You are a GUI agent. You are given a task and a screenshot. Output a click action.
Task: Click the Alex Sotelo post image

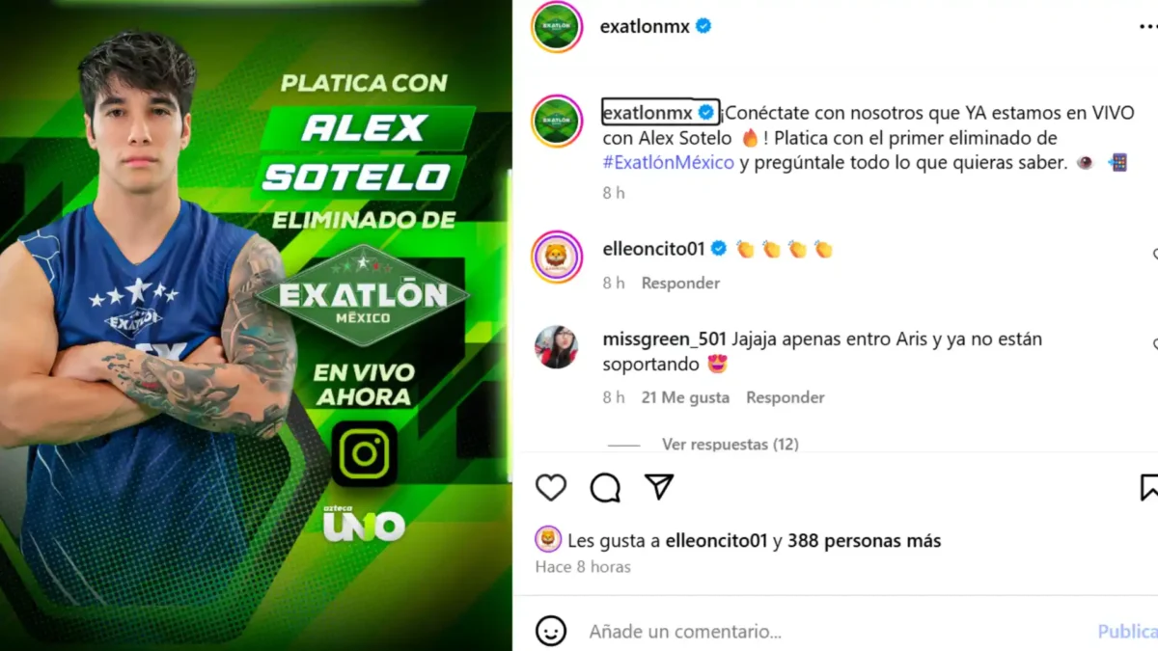[x=256, y=325]
